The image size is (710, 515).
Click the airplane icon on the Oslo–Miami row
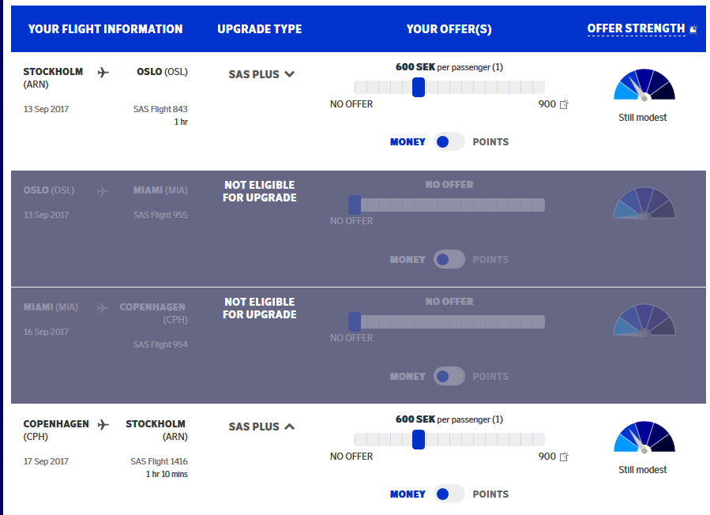coord(103,190)
